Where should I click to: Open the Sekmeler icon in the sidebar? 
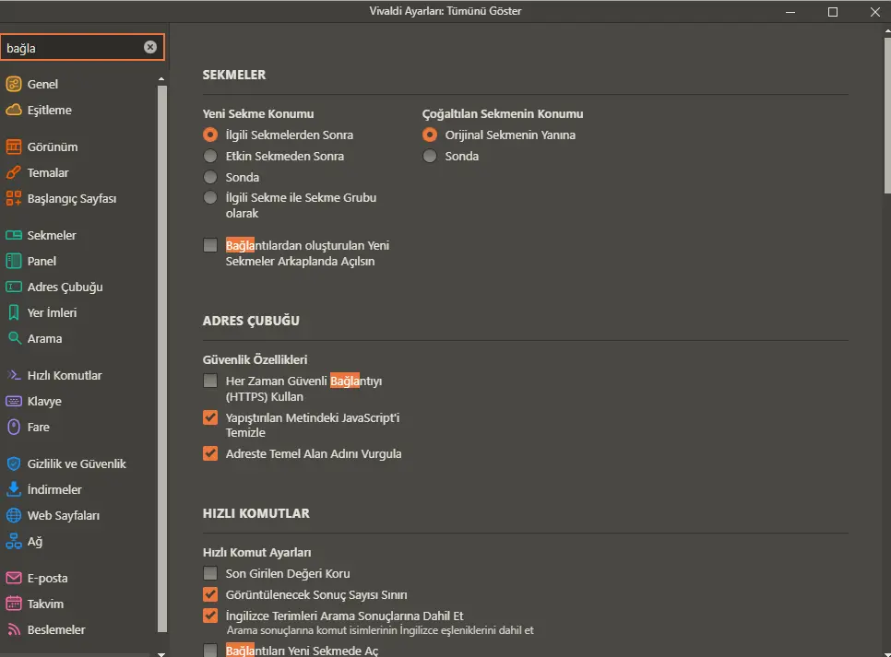point(14,235)
